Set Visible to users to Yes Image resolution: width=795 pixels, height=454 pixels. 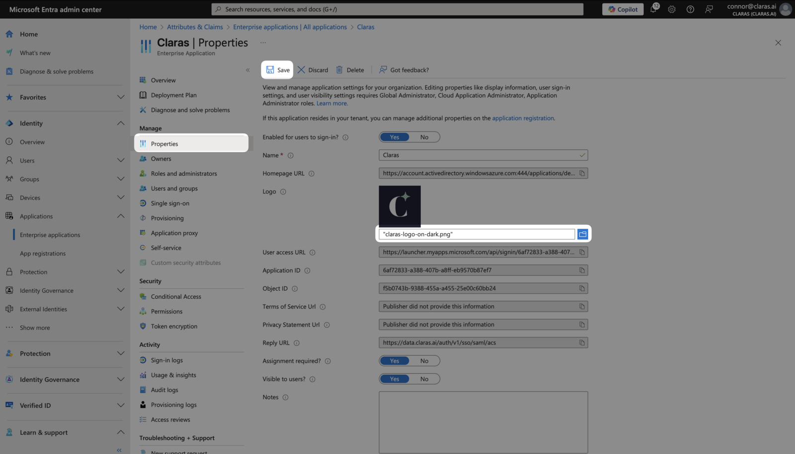click(x=395, y=379)
